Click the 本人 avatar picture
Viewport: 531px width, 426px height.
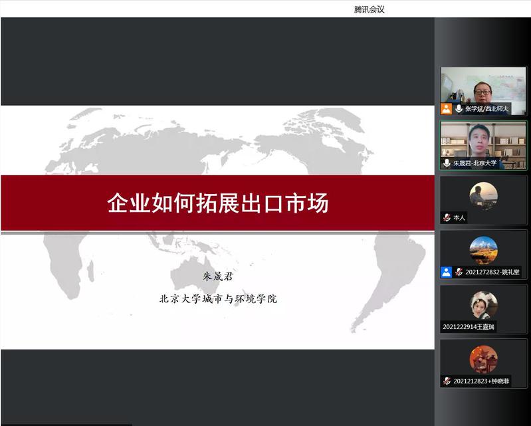pyautogui.click(x=483, y=196)
